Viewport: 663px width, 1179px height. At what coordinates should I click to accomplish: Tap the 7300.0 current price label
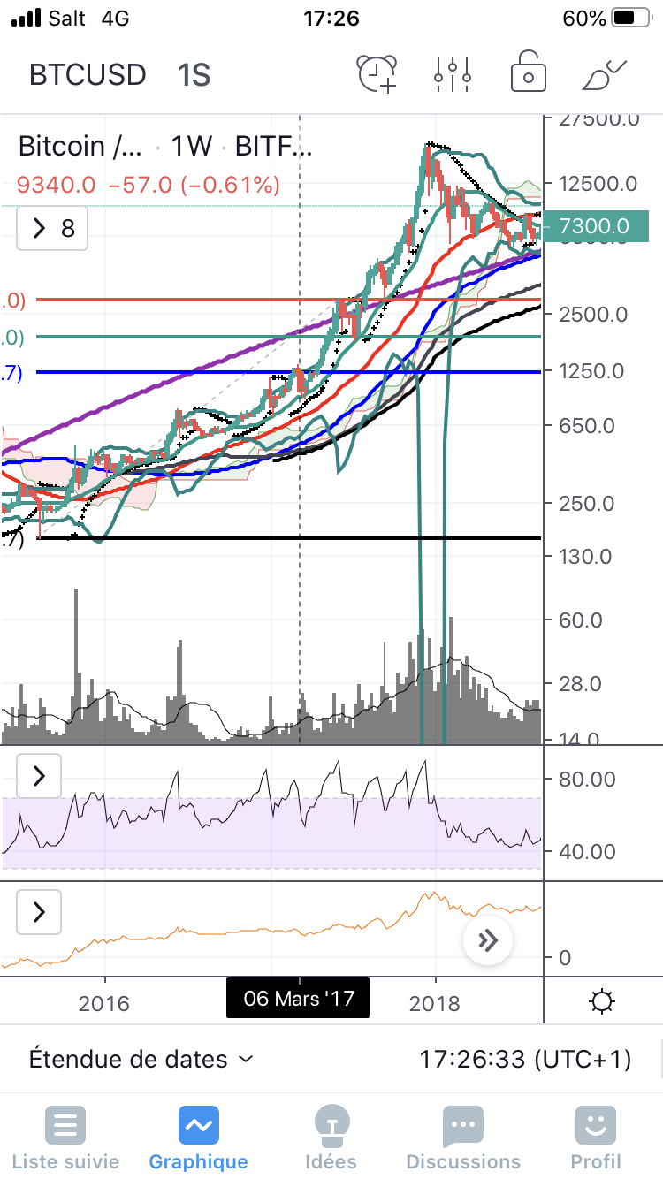point(600,227)
